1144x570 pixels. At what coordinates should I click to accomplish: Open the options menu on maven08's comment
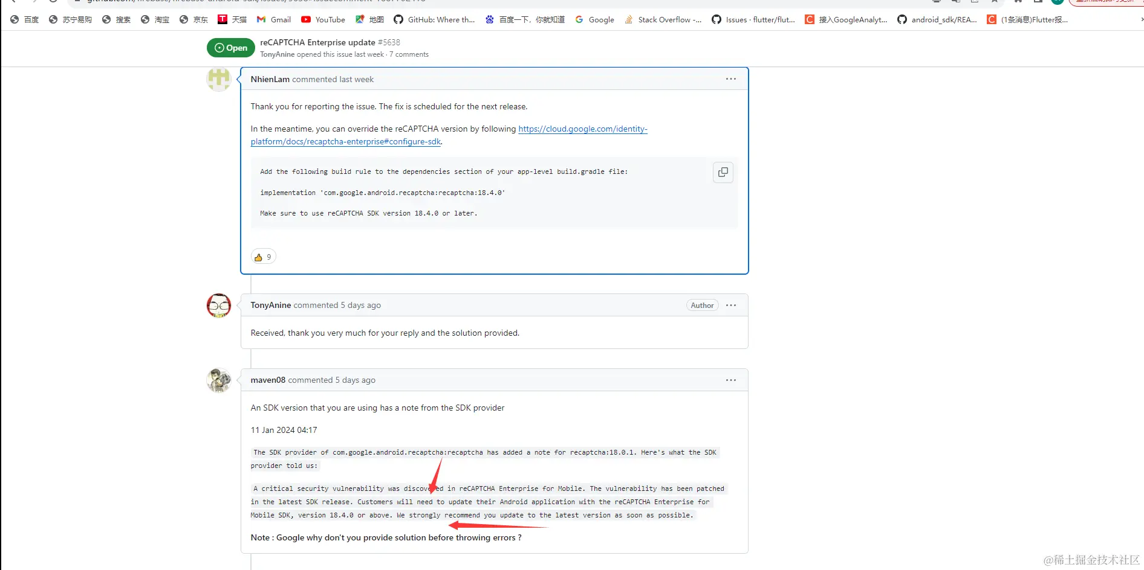click(x=731, y=380)
